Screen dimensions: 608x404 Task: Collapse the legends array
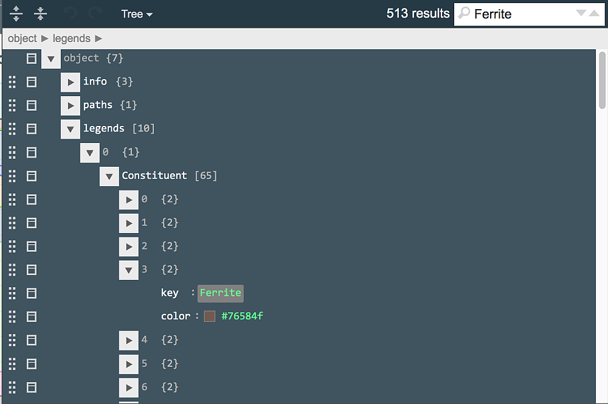[x=70, y=128]
